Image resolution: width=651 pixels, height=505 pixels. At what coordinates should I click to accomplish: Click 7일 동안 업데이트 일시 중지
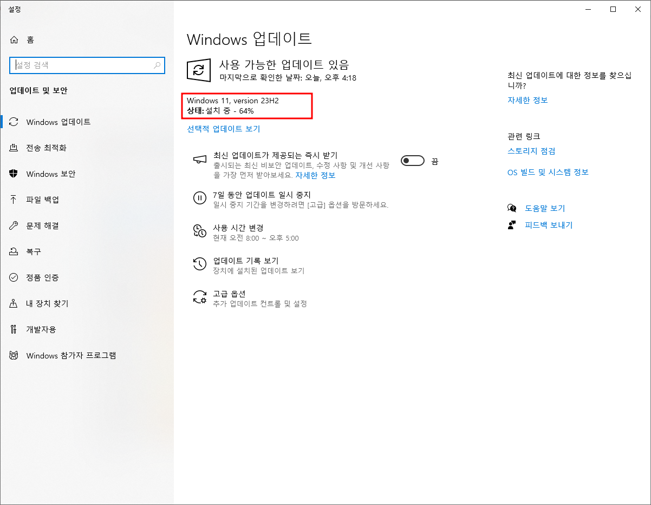click(x=262, y=195)
